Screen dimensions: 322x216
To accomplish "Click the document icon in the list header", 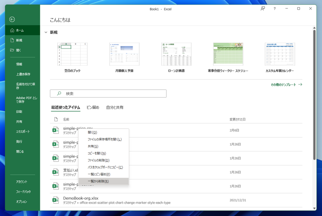I will coord(56,119).
